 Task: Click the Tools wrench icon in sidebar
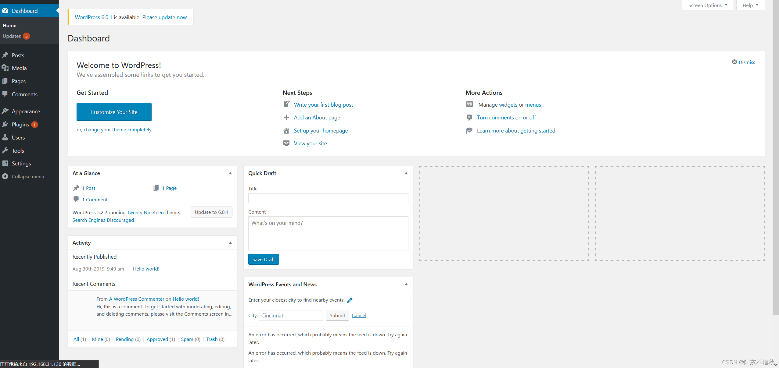point(5,150)
